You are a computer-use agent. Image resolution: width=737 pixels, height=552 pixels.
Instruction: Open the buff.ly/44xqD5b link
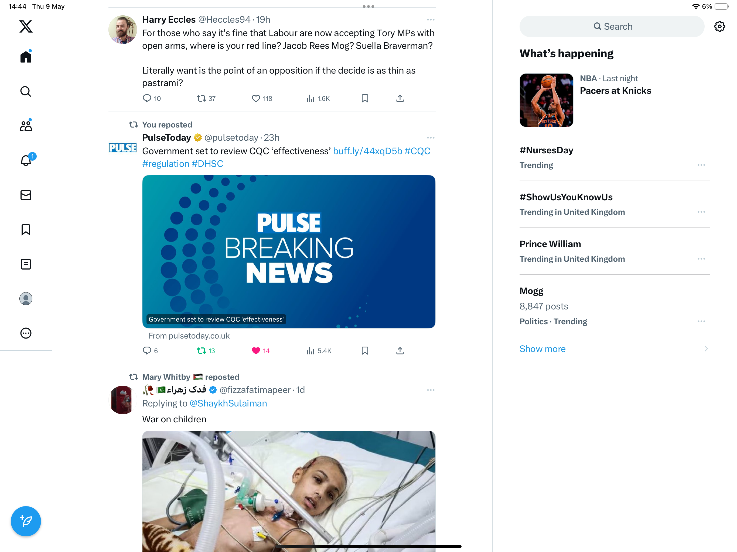tap(367, 151)
